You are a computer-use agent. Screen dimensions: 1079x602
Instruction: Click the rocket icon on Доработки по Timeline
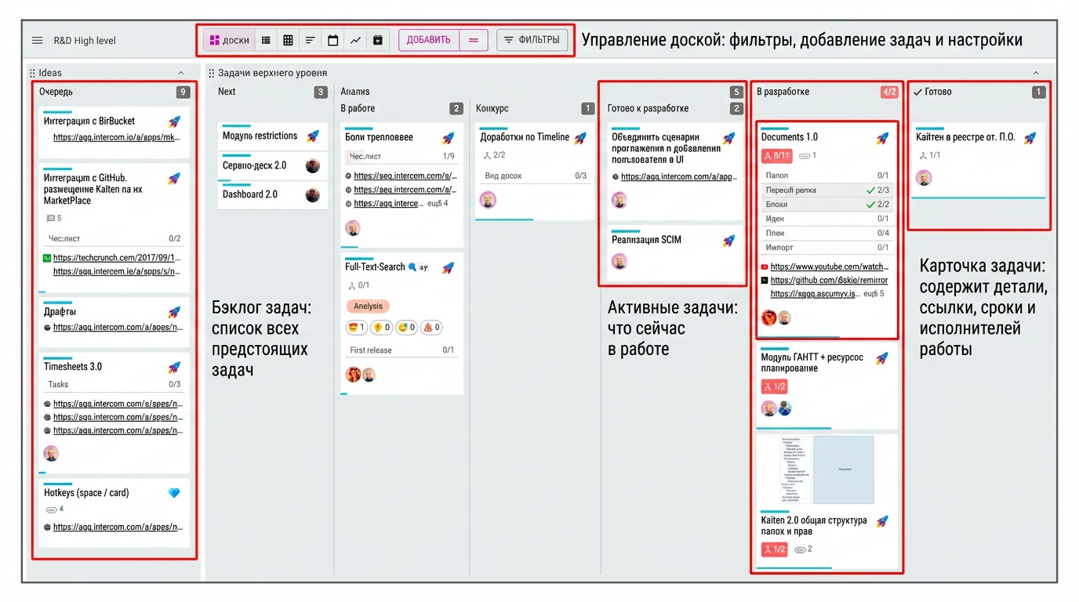[580, 138]
